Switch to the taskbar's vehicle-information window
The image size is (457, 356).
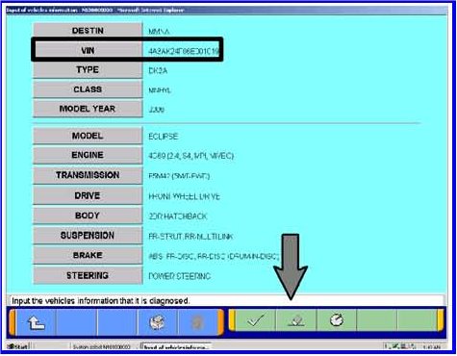[176, 346]
